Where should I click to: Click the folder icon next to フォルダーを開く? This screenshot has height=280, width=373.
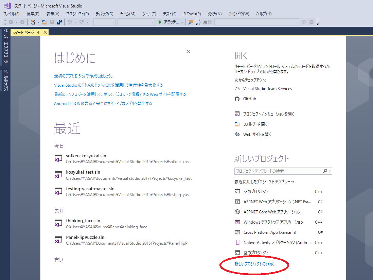point(237,124)
